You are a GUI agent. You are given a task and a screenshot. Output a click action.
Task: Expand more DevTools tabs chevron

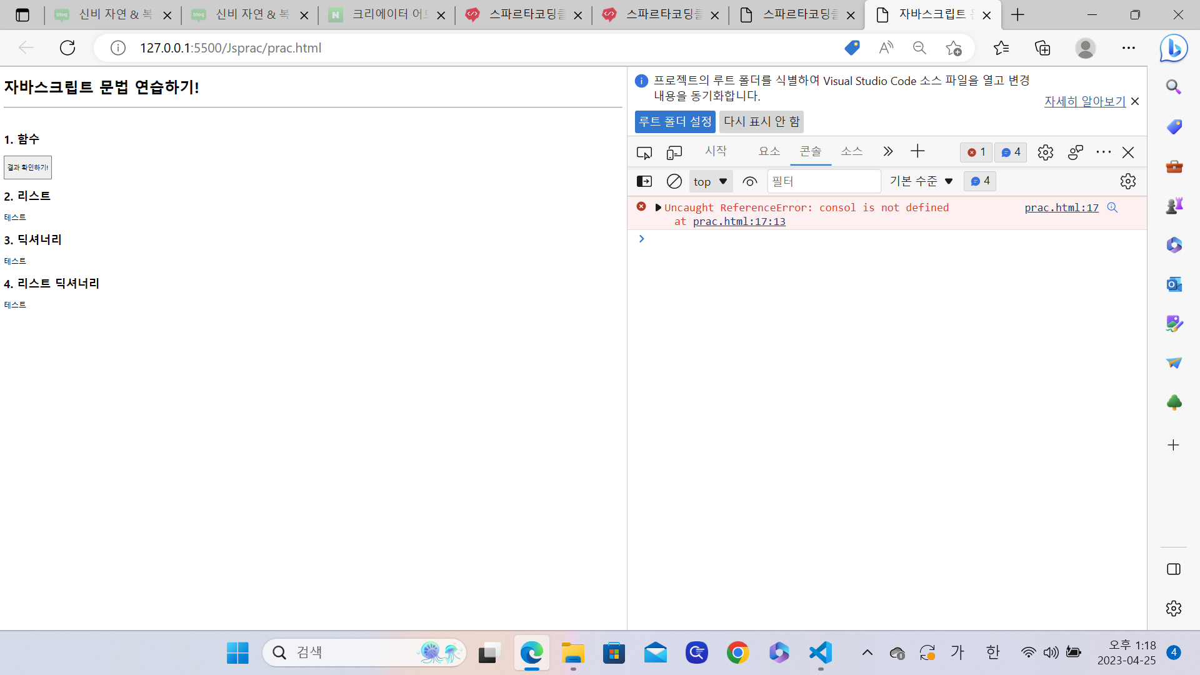coord(888,151)
